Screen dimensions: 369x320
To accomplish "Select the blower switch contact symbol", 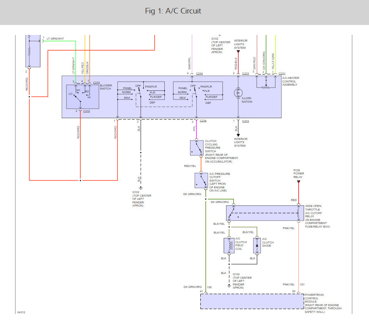I will point(83,97).
